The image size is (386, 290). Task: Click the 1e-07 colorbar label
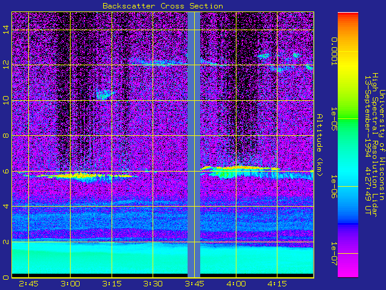click(x=334, y=254)
